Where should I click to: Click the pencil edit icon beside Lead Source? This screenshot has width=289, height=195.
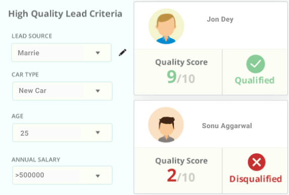[x=123, y=52]
